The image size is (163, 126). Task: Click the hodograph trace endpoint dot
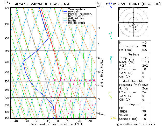click(x=136, y=30)
